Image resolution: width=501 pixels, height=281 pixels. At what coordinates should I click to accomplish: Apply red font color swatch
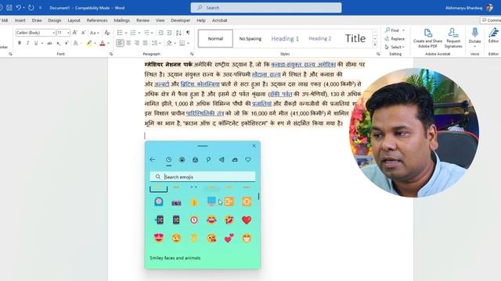point(103,43)
